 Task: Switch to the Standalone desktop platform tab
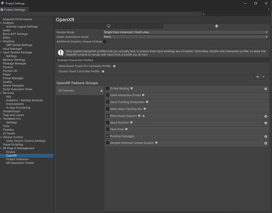108,26
